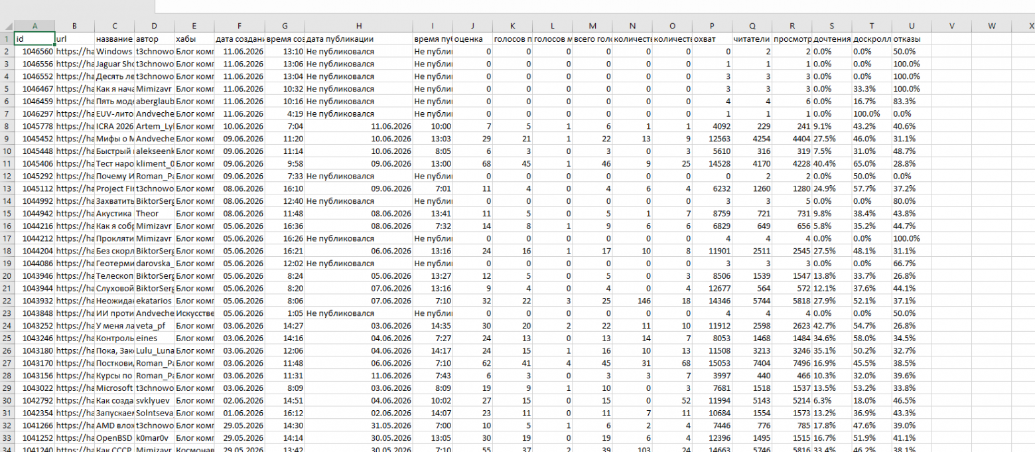The width and height of the screenshot is (1035, 452).
Task: Open url link in row 9
Action: 74,138
